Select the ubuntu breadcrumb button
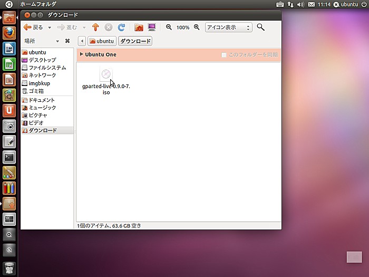 (102, 41)
